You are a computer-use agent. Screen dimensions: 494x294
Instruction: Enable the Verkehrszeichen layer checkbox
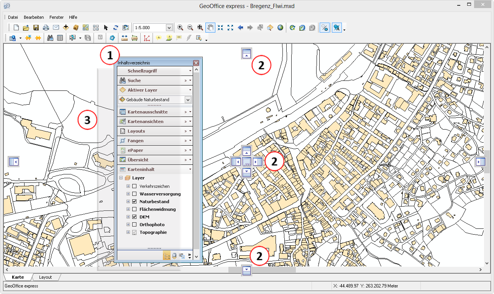(x=135, y=186)
